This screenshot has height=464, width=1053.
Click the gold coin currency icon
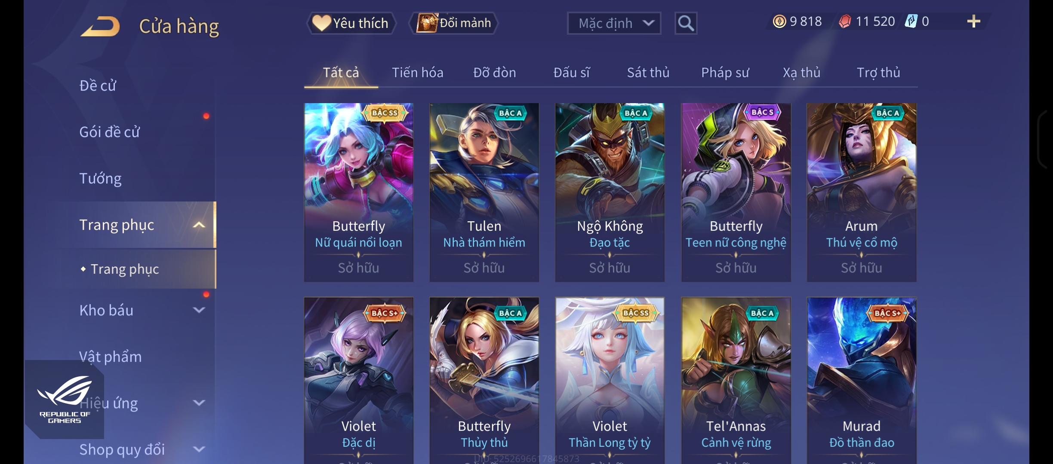pos(779,21)
